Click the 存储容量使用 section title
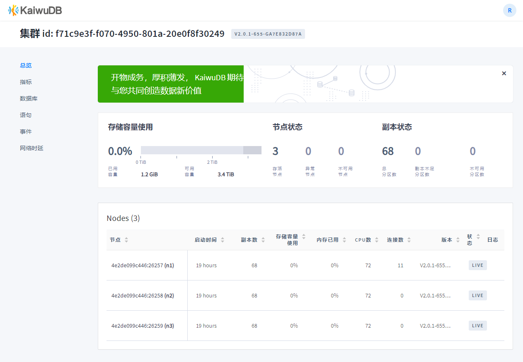 pyautogui.click(x=131, y=127)
